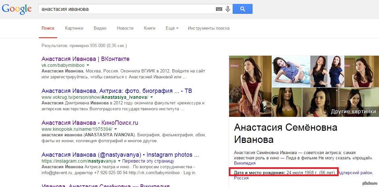Image resolution: width=379 pixels, height=187 pixels.
Task: Open the Книги tab
Action: coord(149,28)
